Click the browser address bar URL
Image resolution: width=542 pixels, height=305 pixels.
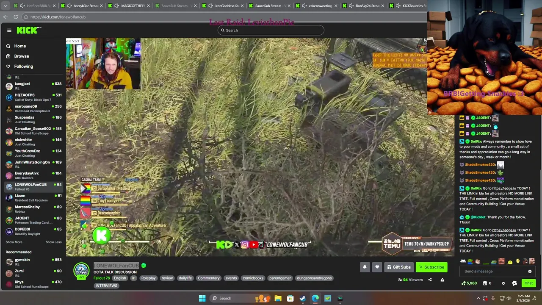point(58,17)
